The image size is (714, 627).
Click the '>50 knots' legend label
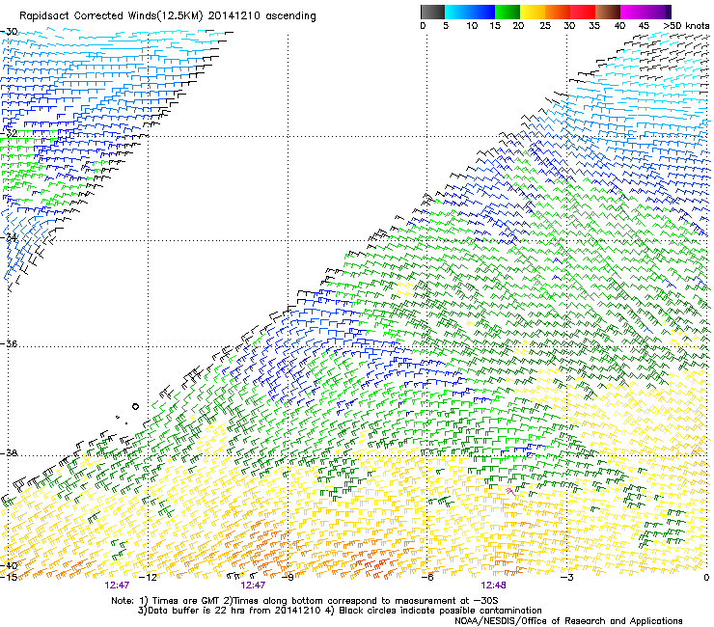pos(686,25)
